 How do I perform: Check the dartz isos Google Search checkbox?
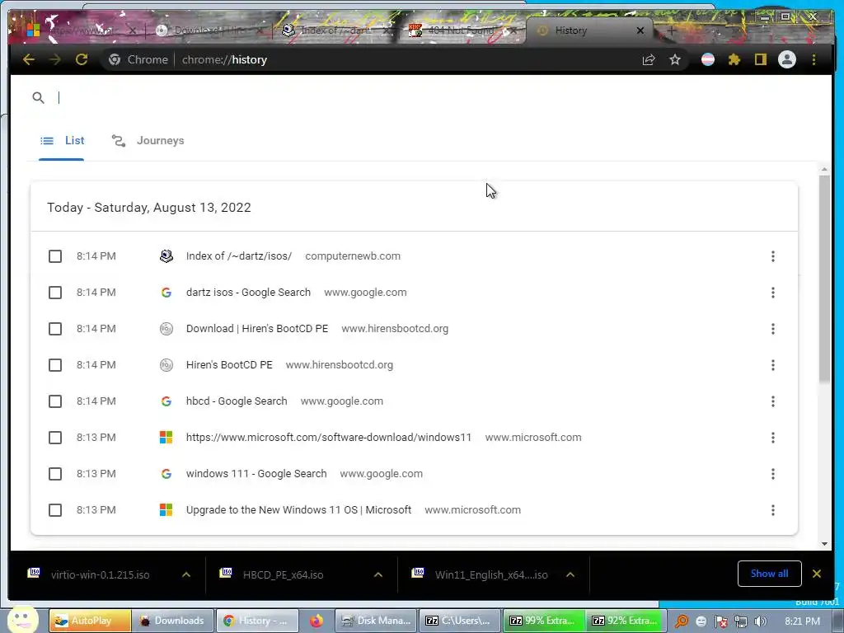(x=55, y=293)
